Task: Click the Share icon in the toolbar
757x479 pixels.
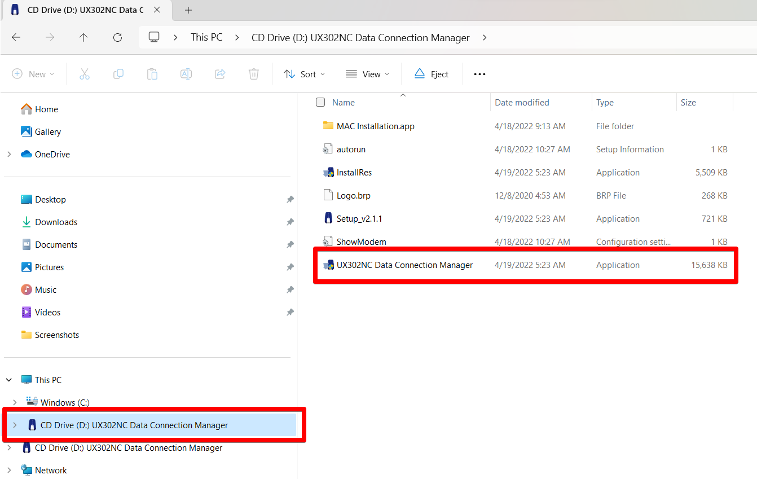Action: 220,74
